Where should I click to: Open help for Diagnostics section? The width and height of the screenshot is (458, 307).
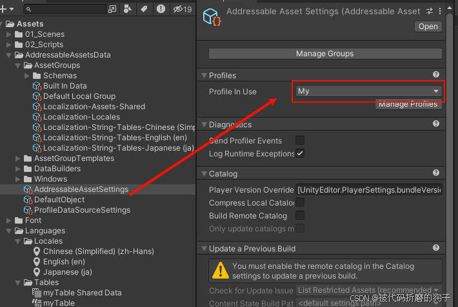[436, 124]
